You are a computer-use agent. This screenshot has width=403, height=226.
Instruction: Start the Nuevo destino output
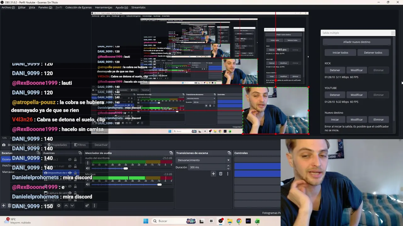[335, 120]
